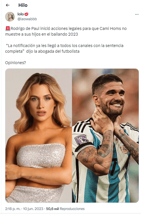This screenshot has height=214, width=141.
Task: Click the Opiniones? line of text
Action: [16, 63]
